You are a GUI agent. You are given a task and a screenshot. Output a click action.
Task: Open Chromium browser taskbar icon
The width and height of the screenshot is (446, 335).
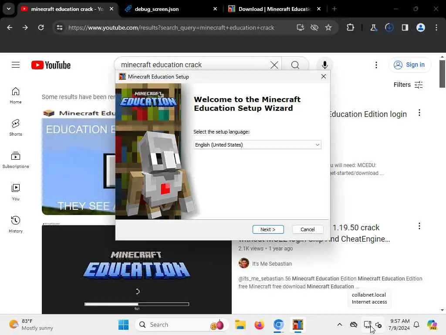pyautogui.click(x=278, y=325)
